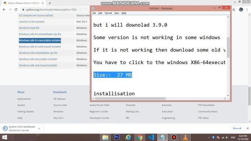The width and height of the screenshot is (251, 141).
Task: Open Source code footer link
Action: coord(60,105)
